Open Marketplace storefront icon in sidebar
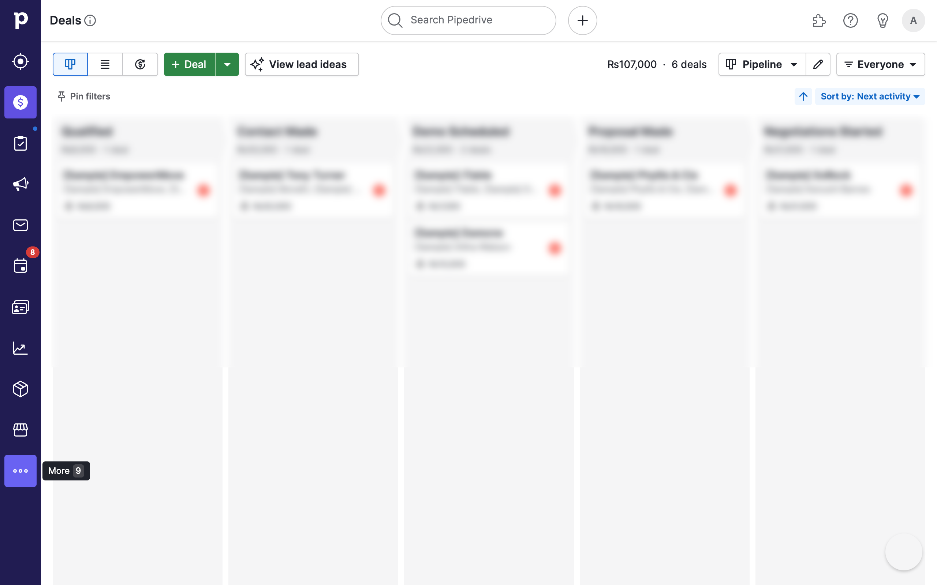This screenshot has height=585, width=937. (x=20, y=430)
